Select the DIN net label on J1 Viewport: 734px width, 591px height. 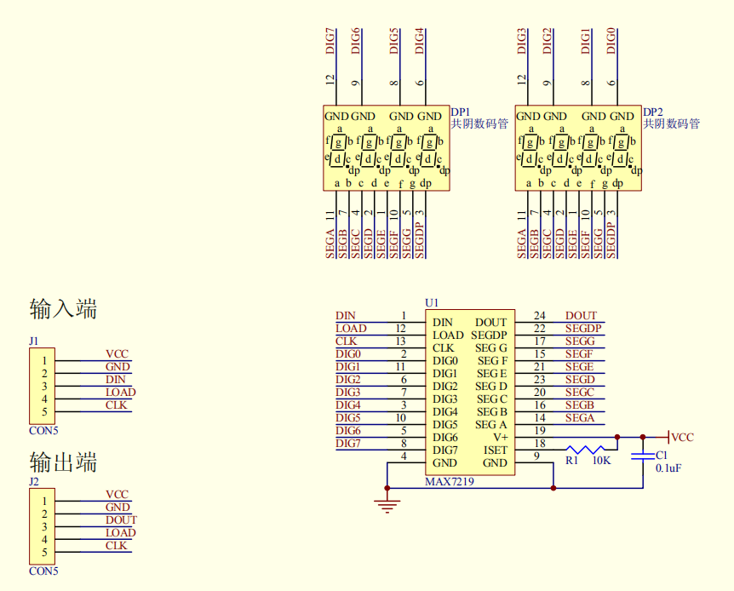[115, 379]
